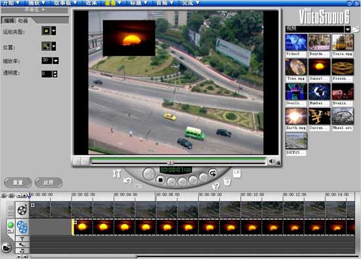Click the undo arrow icon

point(127,181)
